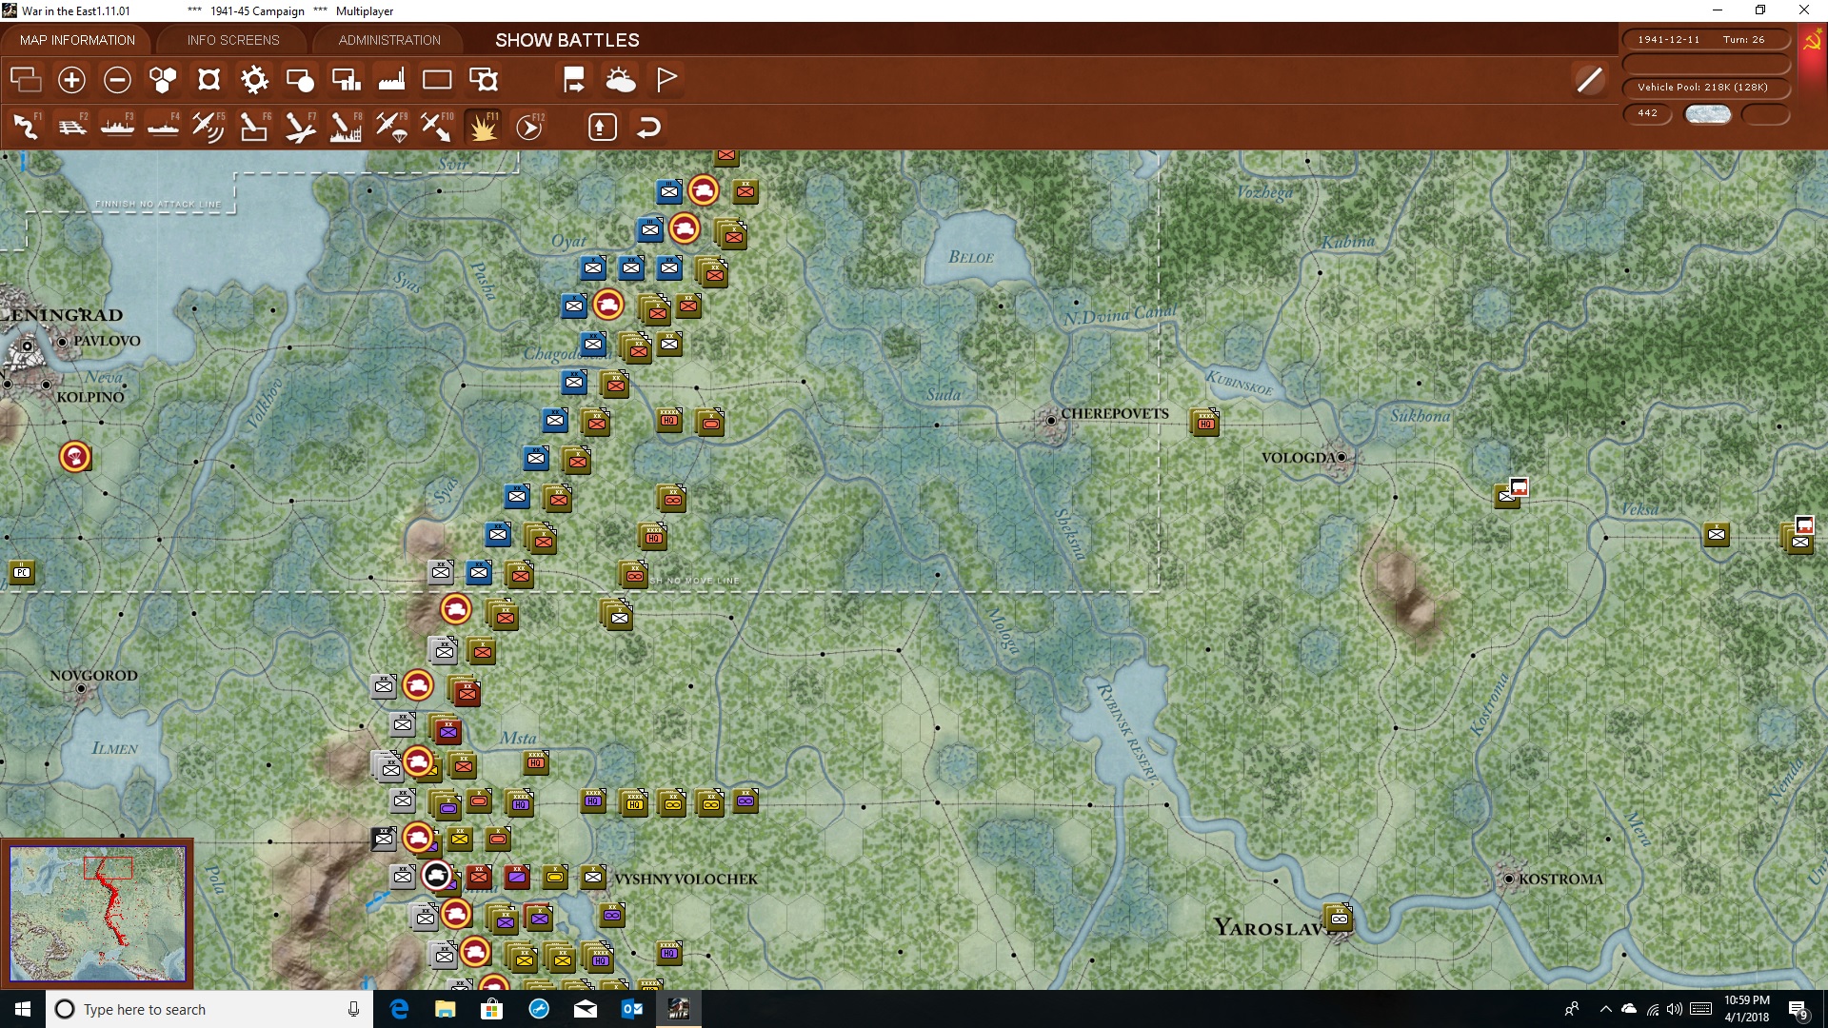Select HQ counter east of Cherepovets
The width and height of the screenshot is (1828, 1028).
(x=1205, y=422)
